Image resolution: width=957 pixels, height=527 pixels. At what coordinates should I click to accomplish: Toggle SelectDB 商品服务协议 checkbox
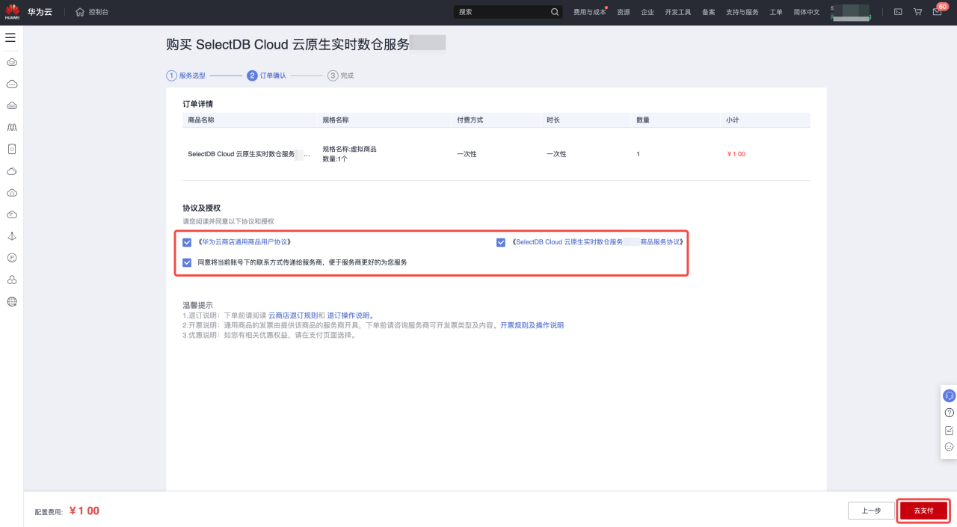(501, 242)
